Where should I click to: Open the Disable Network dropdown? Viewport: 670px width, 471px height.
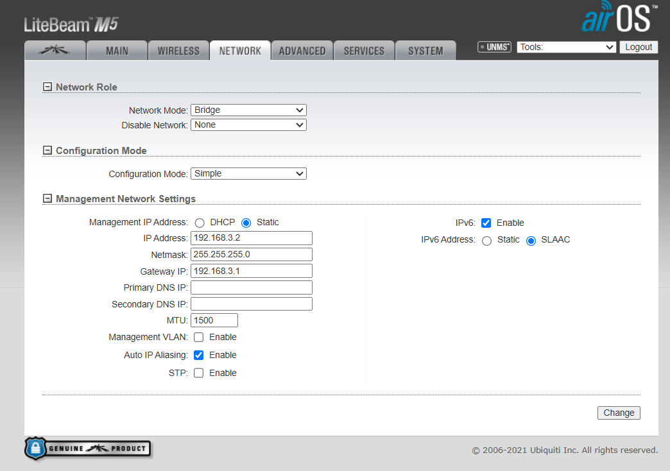point(248,125)
